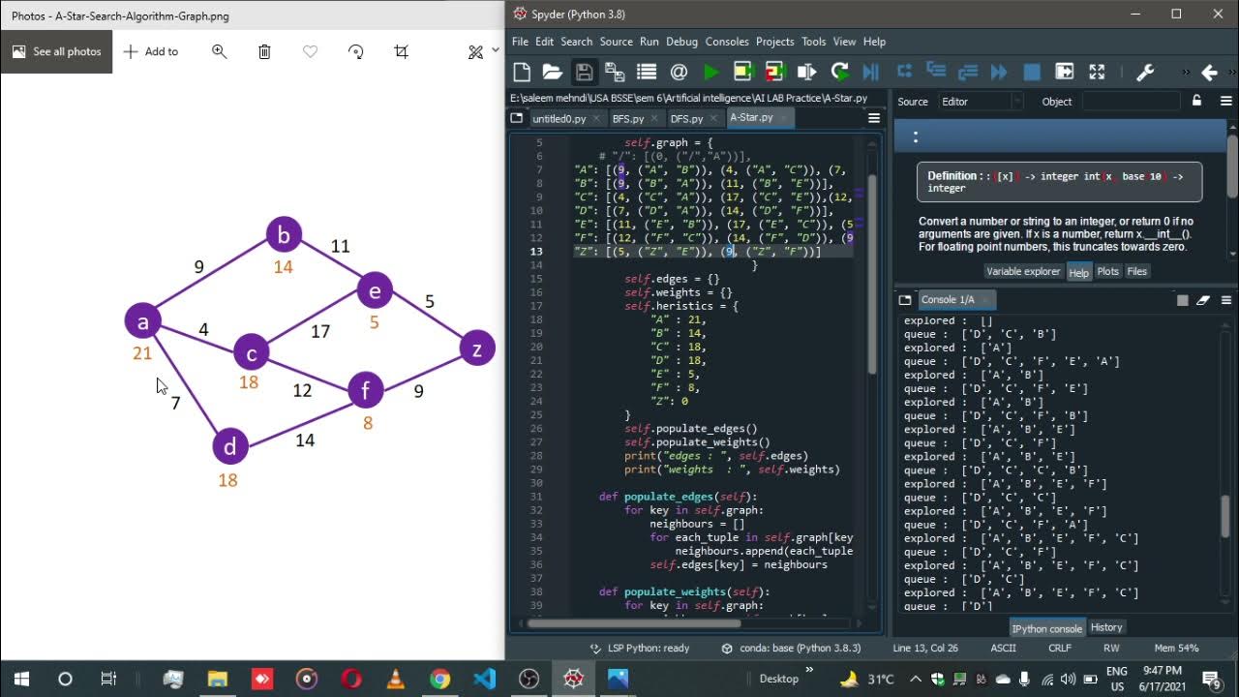Open Edit & Create tools in Photos
1239x697 pixels.
tap(475, 51)
